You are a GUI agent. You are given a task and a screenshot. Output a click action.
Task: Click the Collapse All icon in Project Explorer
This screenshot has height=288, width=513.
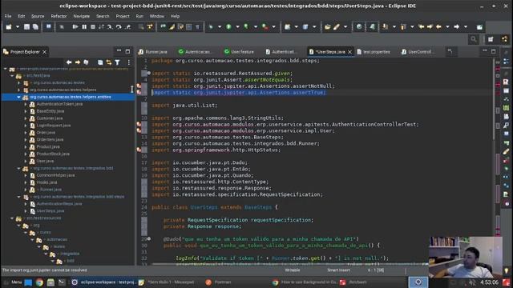(100, 62)
